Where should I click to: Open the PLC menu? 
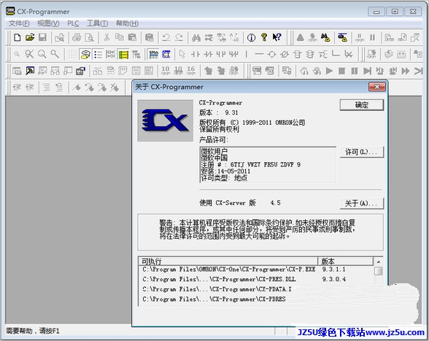click(73, 23)
